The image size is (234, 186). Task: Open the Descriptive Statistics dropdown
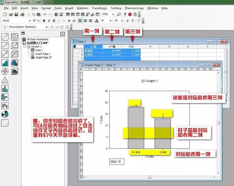tap(46, 27)
